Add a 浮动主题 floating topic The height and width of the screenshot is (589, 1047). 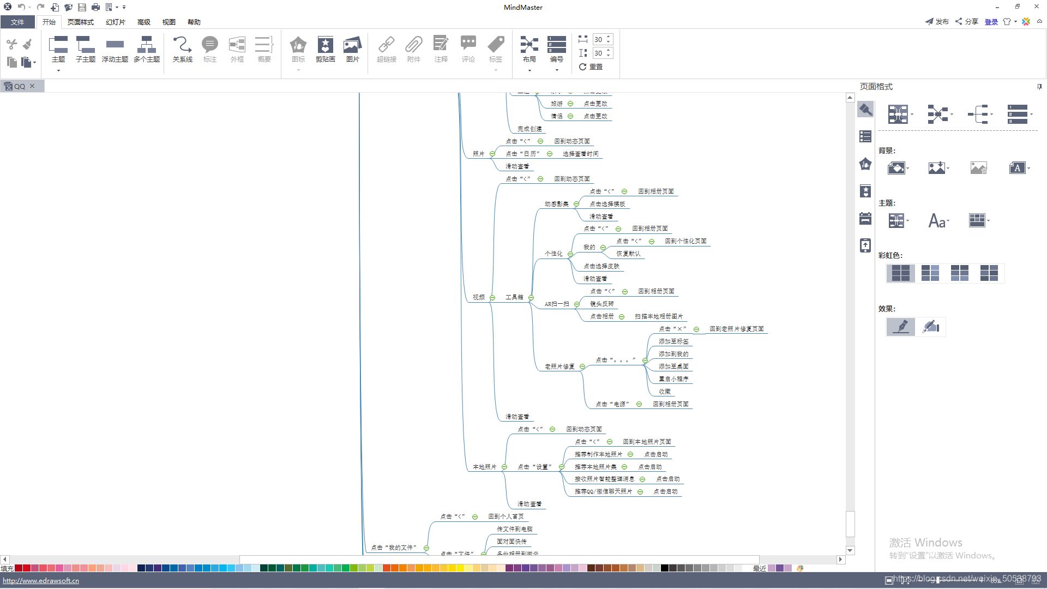click(x=115, y=49)
